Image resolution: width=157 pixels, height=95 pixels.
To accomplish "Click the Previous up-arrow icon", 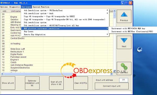I will pos(124,15).
